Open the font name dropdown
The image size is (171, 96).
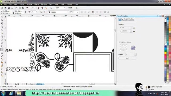68,12
